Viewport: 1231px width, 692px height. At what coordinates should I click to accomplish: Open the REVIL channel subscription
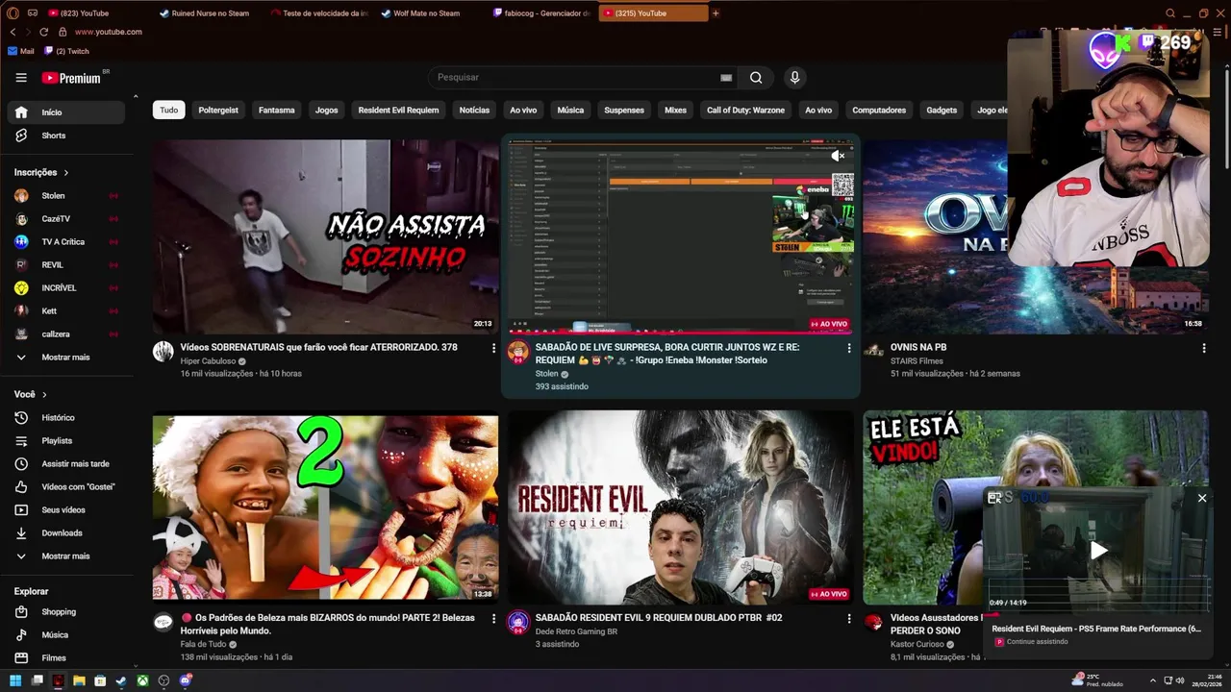click(65, 265)
